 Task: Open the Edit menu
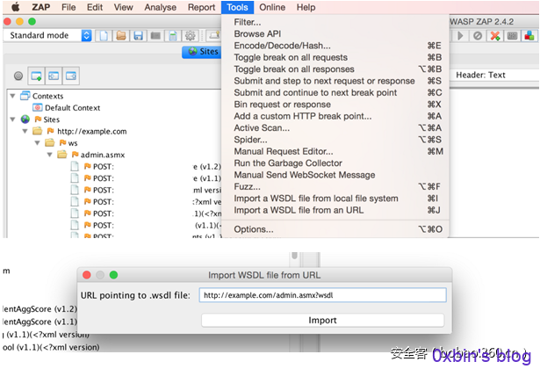point(95,7)
